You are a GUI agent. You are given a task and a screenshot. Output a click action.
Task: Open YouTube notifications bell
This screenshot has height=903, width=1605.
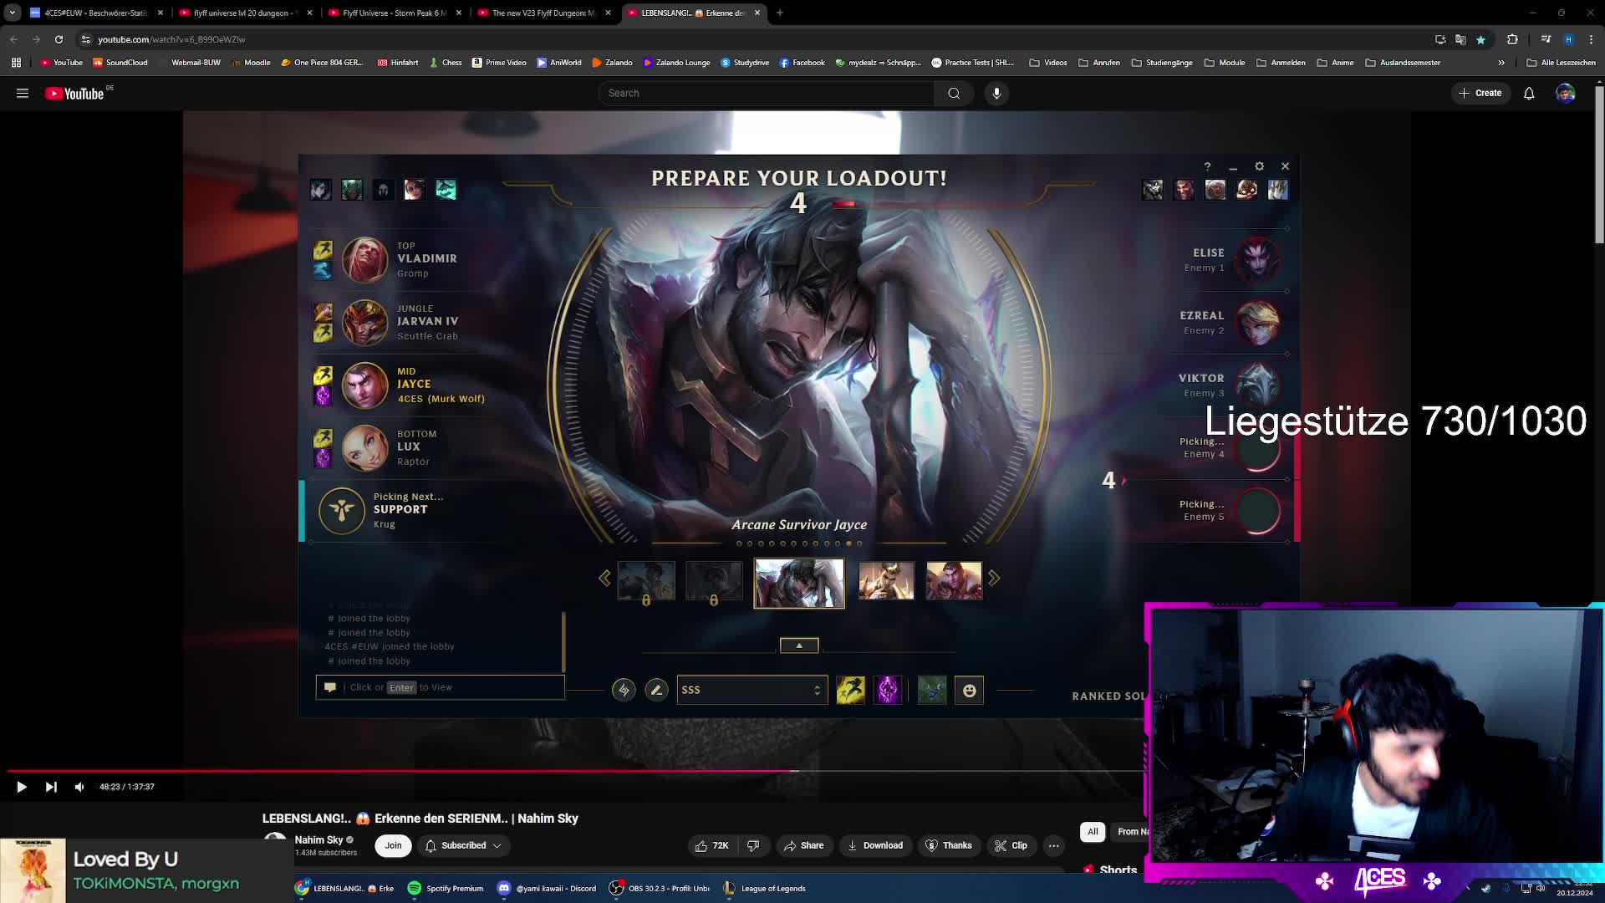point(1529,93)
